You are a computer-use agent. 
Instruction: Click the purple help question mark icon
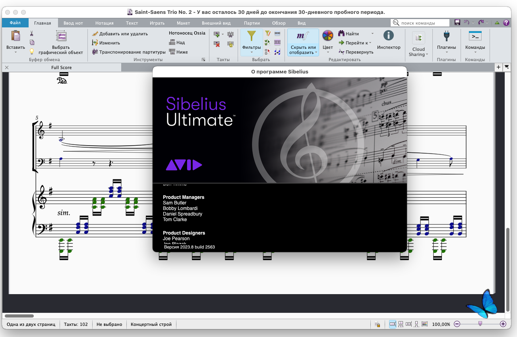click(x=506, y=23)
